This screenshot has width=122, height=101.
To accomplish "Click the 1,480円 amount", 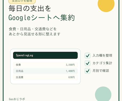I will click(x=70, y=71).
